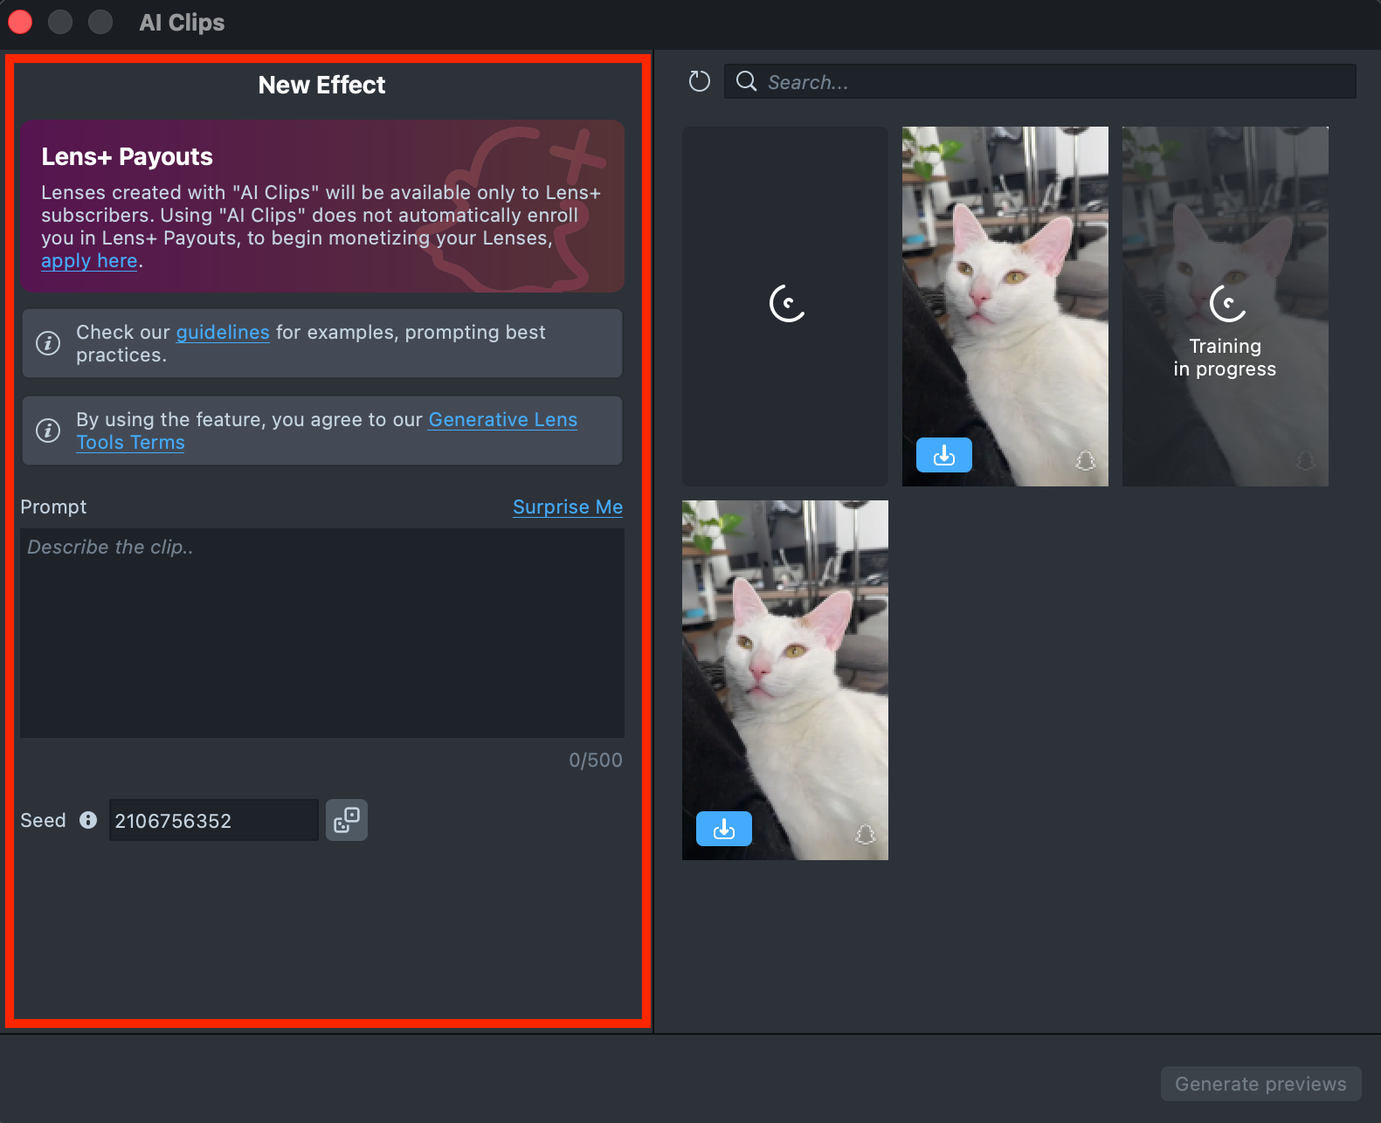
Task: Click the refresh icon beside the search bar
Action: pyautogui.click(x=699, y=81)
